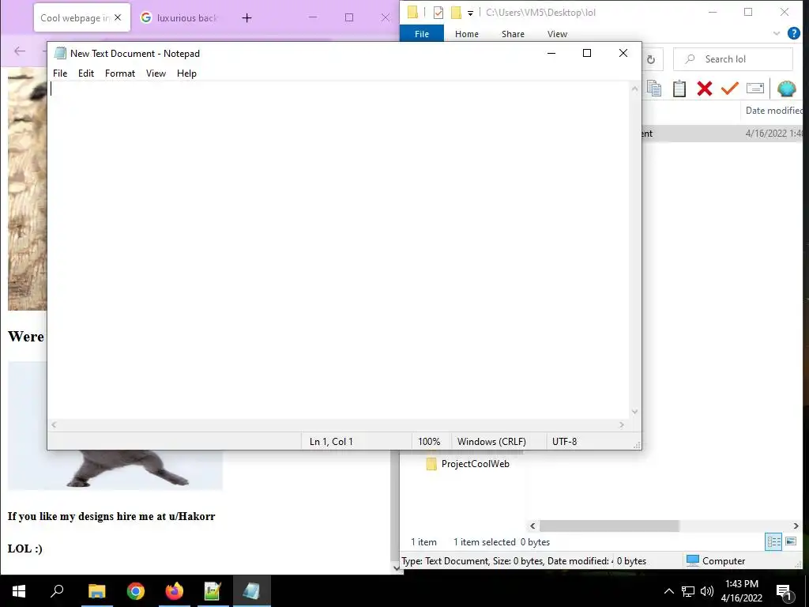Sort by the 'Date modified' column header
809x607 pixels.
pyautogui.click(x=773, y=111)
